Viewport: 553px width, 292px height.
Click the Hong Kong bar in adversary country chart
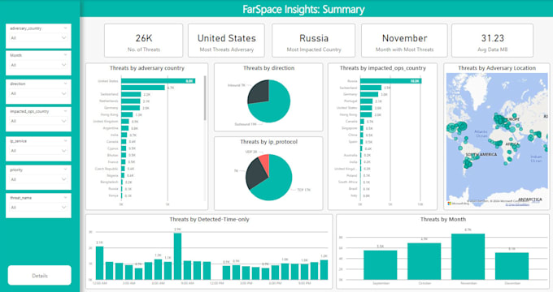point(127,114)
